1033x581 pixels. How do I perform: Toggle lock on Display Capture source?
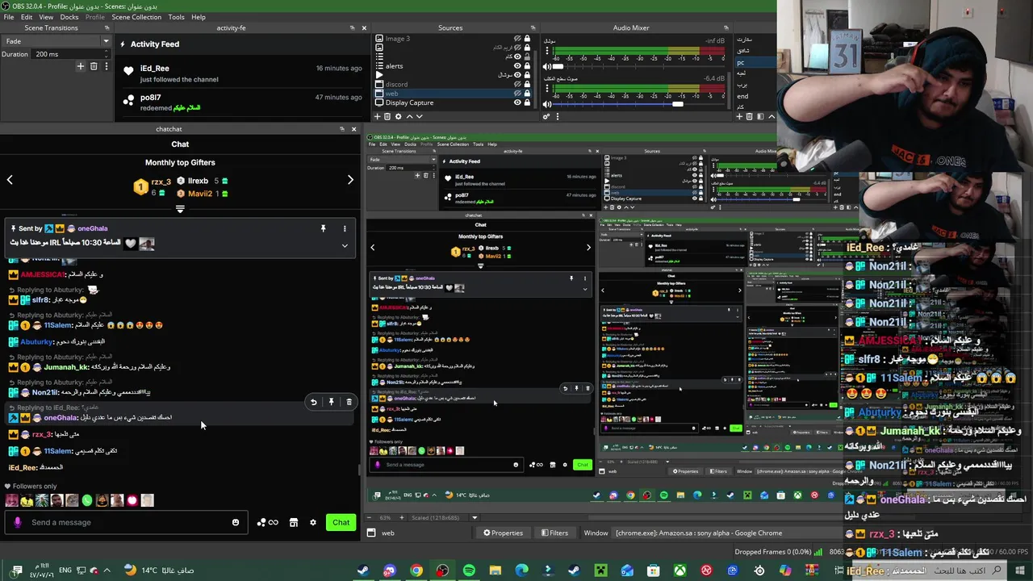click(x=528, y=102)
